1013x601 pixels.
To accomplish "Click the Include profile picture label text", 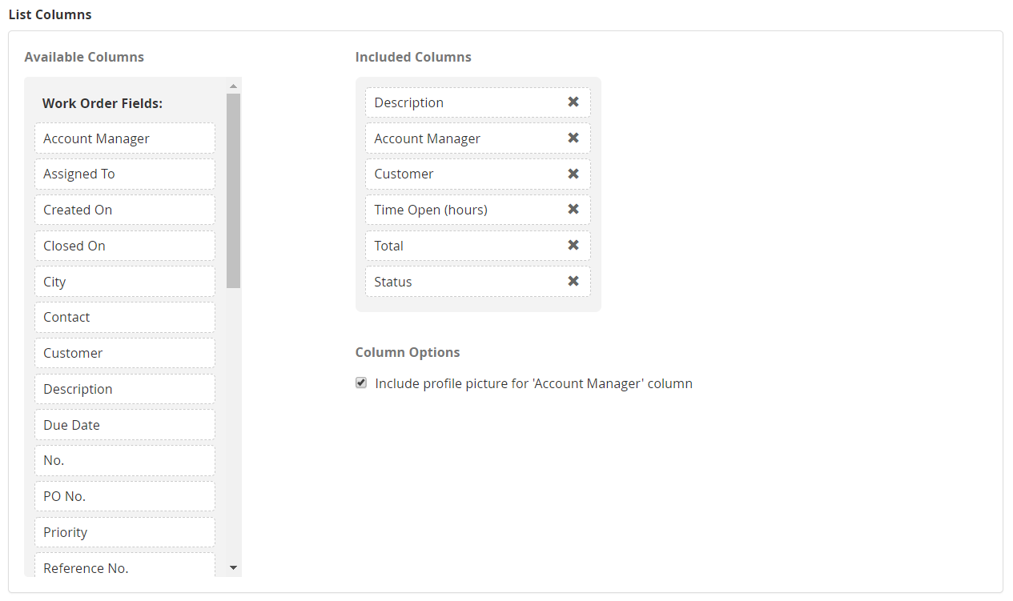I will pyautogui.click(x=533, y=383).
